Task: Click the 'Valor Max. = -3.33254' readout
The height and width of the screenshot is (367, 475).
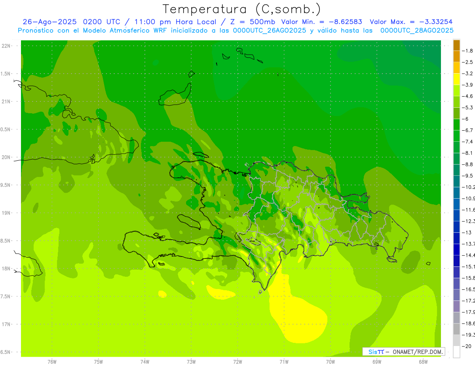Action: pos(411,22)
